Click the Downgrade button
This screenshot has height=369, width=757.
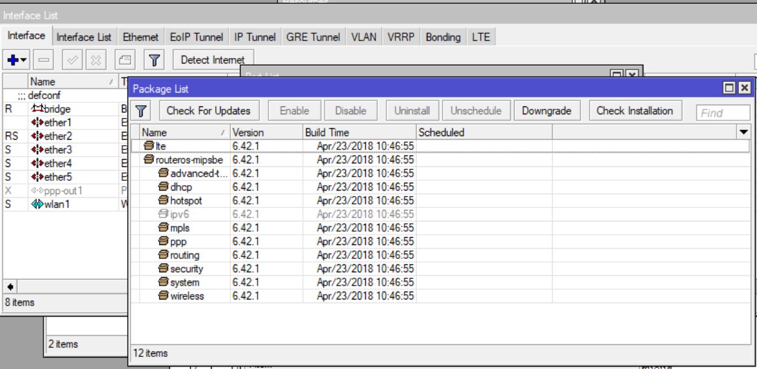click(x=547, y=111)
